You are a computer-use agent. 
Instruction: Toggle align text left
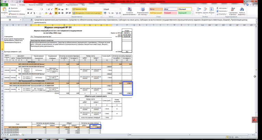pyautogui.click(x=56, y=13)
